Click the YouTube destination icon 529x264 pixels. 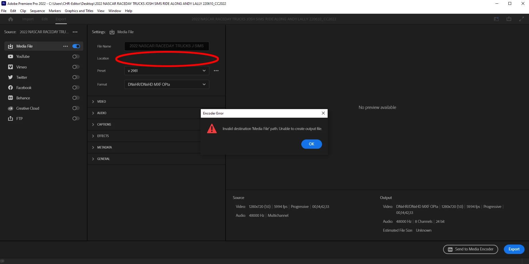pos(11,56)
